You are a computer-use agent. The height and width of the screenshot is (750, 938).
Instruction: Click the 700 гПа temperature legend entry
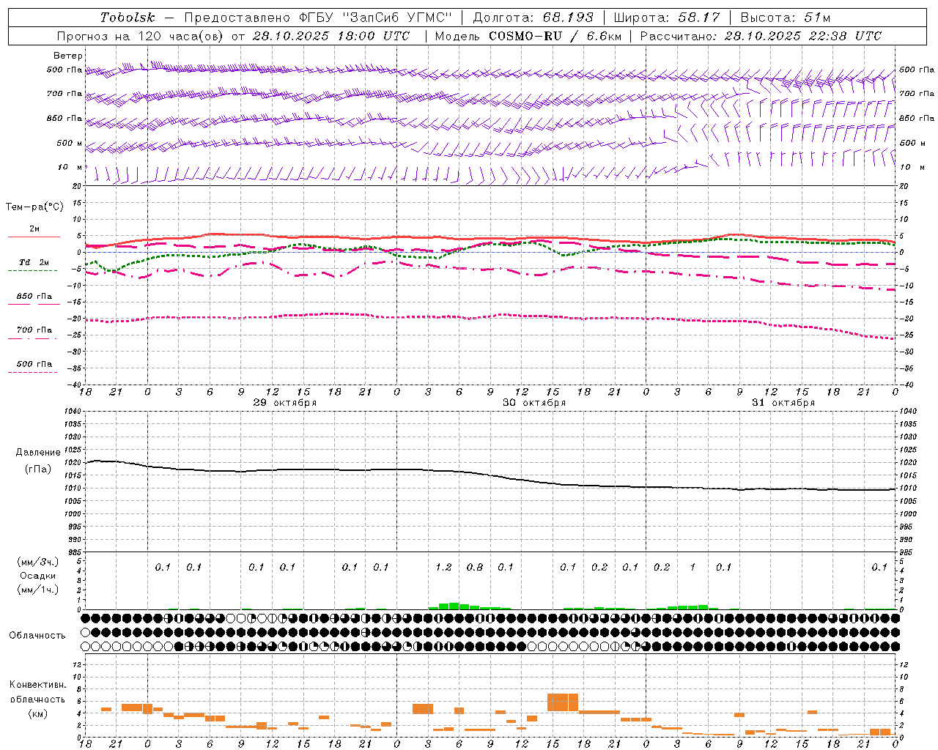coord(34,330)
